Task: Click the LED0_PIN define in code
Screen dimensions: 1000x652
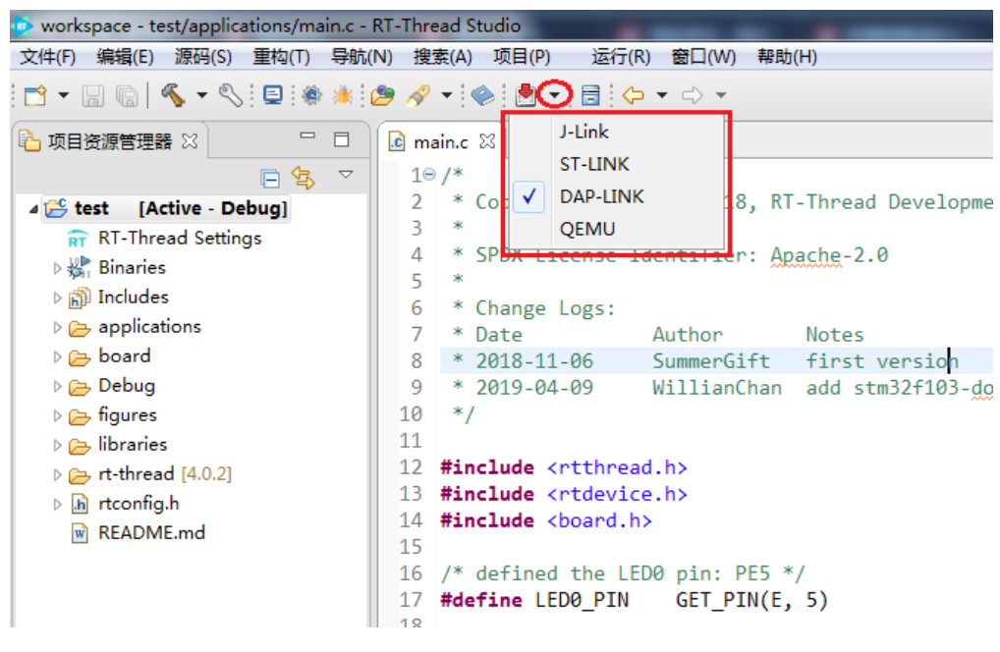Action: coord(582,600)
